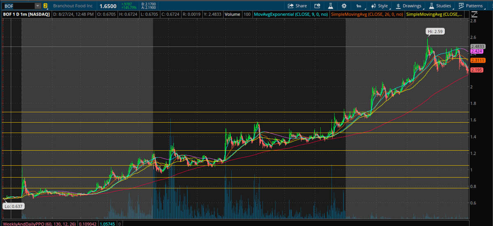493x226 pixels.
Task: Click the 2.8 price axis label
Action: 474,21
